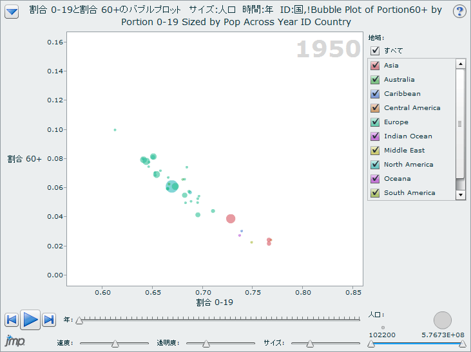Click the transparency (透明度) slider handle
Screen dimensions: 471x352
click(206, 344)
